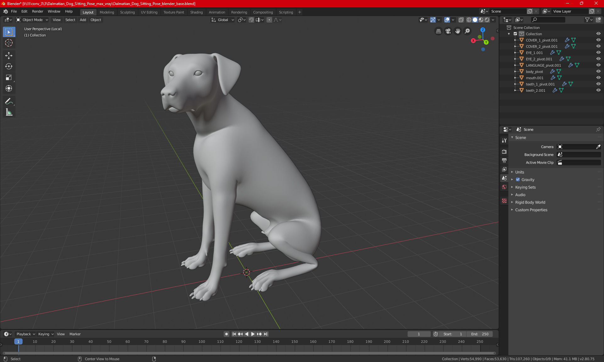
Task: Click the Play animation button
Action: 253,334
